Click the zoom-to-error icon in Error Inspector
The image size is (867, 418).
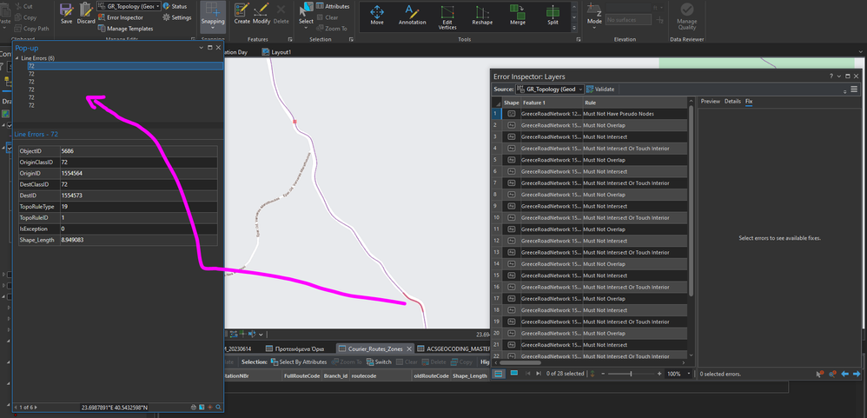(832, 374)
